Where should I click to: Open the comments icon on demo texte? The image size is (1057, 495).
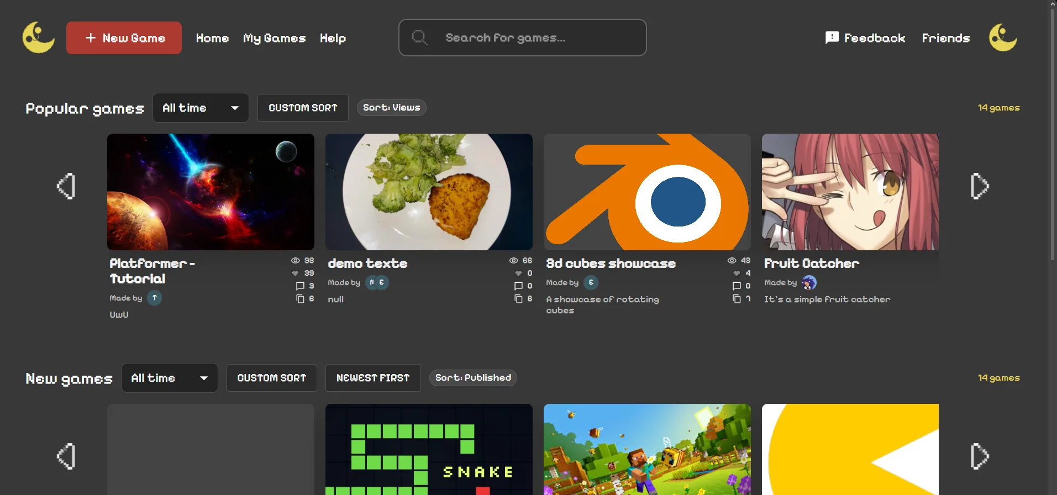click(518, 286)
